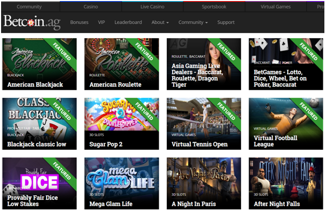Go to the Bonuses page
The image size is (326, 211).
pos(79,23)
